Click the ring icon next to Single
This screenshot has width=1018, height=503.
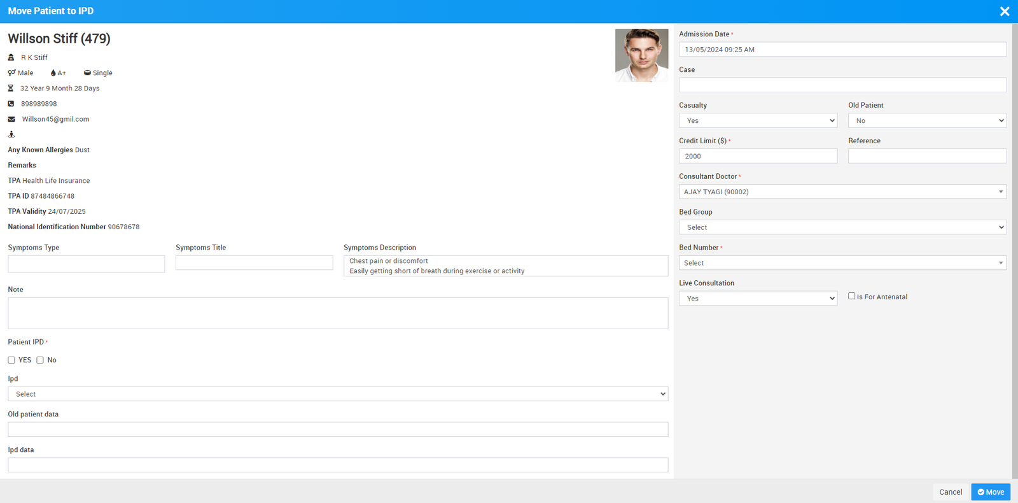point(87,73)
